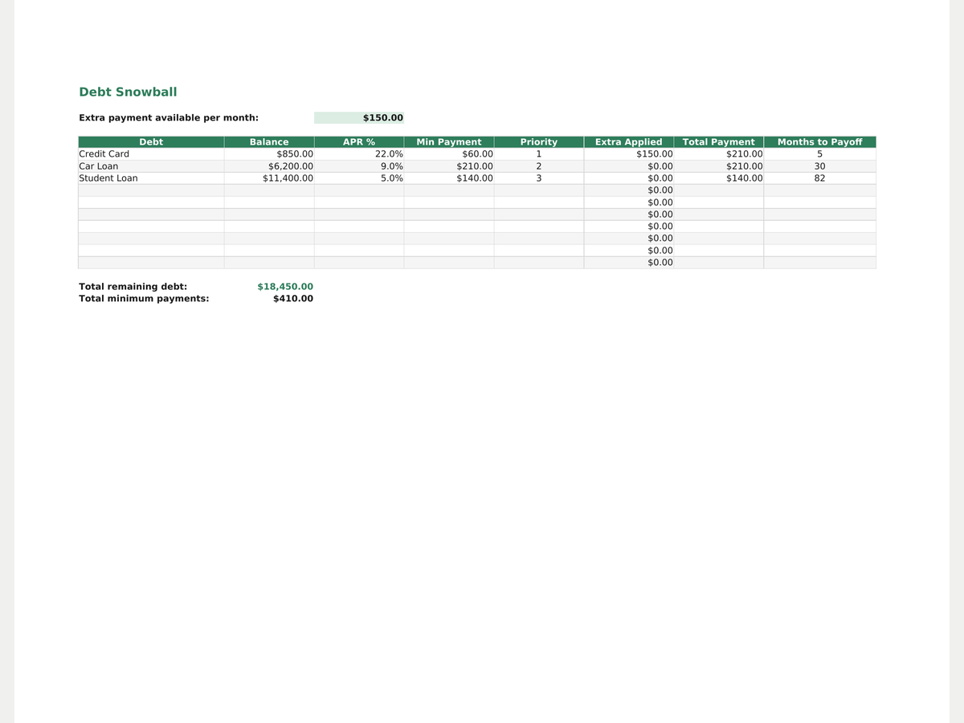Viewport: 964px width, 723px height.
Task: Click Student Loan's months to payoff value 82
Action: [820, 178]
